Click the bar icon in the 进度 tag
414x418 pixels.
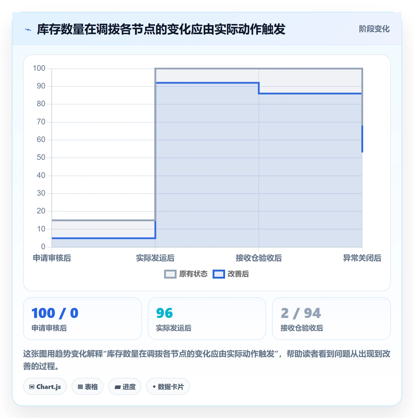[x=118, y=387]
